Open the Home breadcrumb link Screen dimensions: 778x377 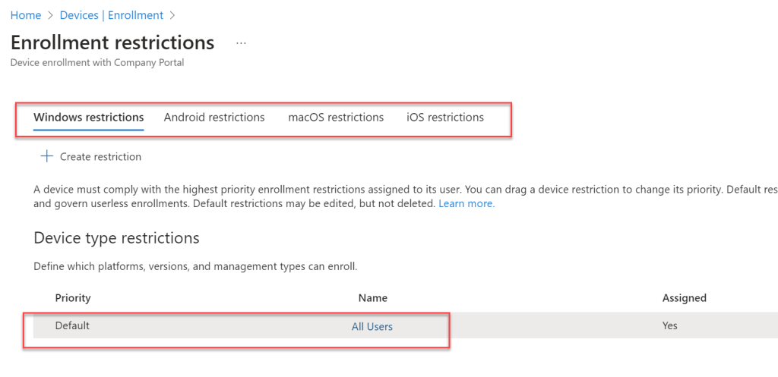click(x=25, y=15)
